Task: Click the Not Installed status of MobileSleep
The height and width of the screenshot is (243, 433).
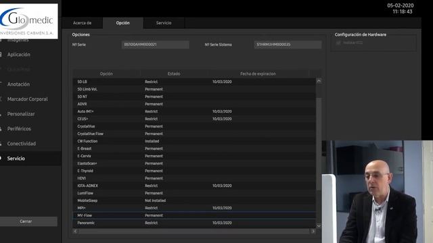Action: click(155, 201)
